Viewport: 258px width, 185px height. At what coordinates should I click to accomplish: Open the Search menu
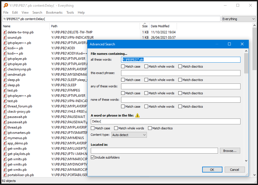37,13
